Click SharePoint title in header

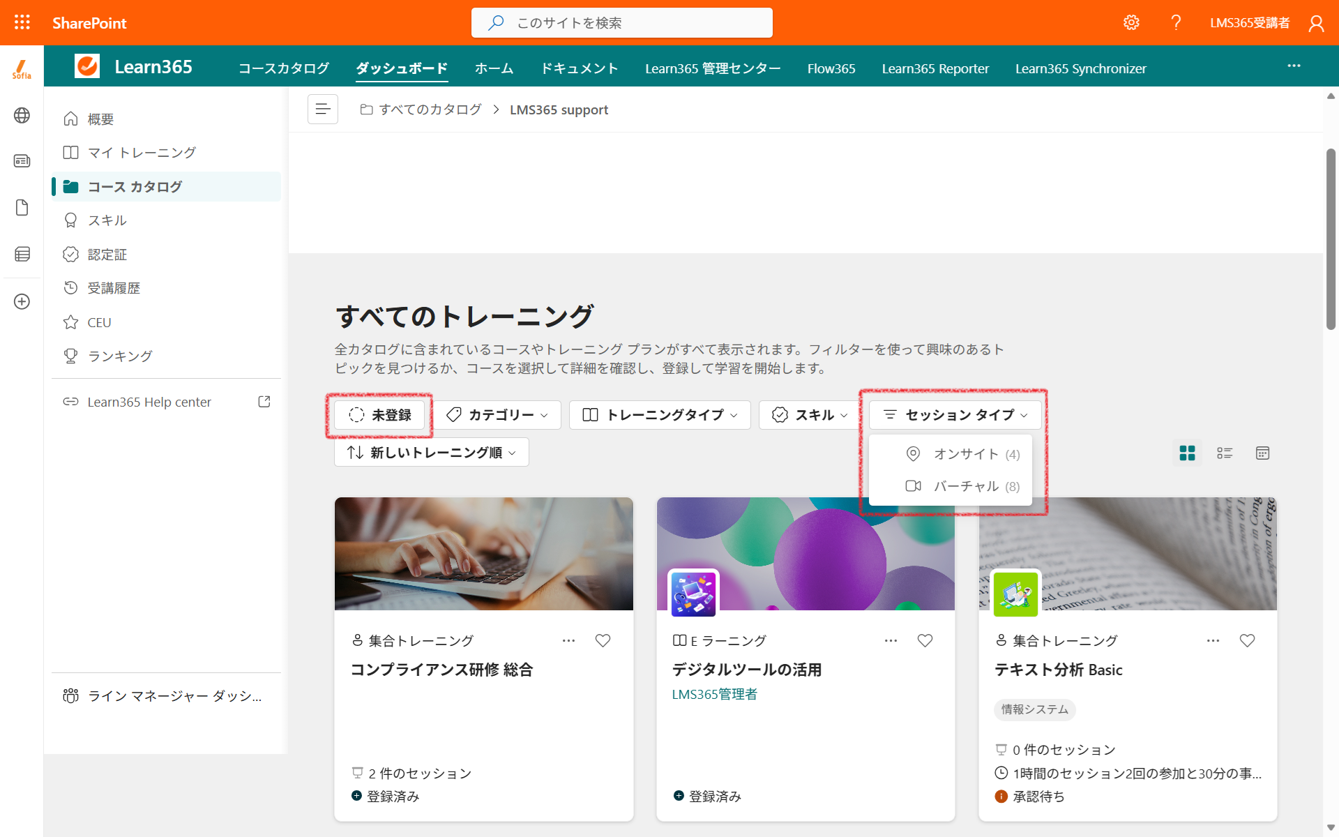point(89,23)
